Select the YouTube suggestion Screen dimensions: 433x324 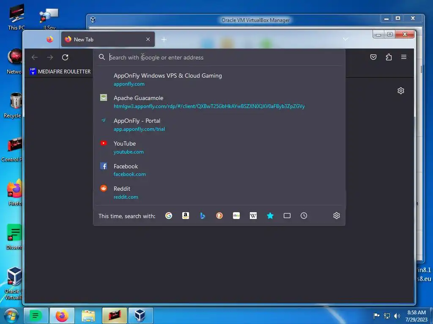tap(219, 147)
